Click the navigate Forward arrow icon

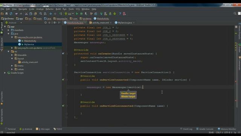click(55, 14)
